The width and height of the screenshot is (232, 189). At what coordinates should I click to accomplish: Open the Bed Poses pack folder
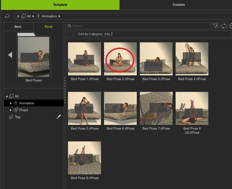point(34,57)
